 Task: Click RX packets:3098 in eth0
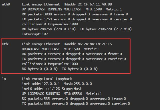pyautogui.click(x=37, y=14)
